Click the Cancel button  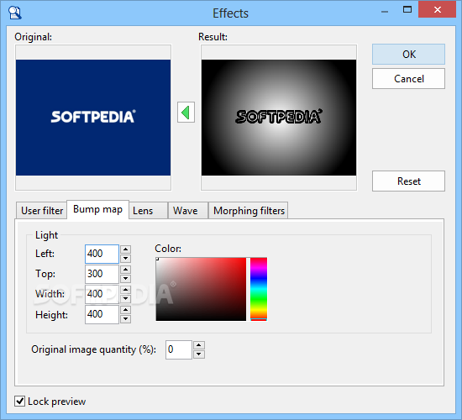(409, 79)
